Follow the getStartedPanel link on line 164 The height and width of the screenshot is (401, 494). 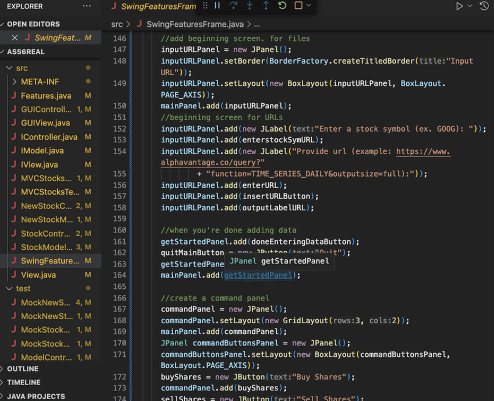[x=258, y=275]
